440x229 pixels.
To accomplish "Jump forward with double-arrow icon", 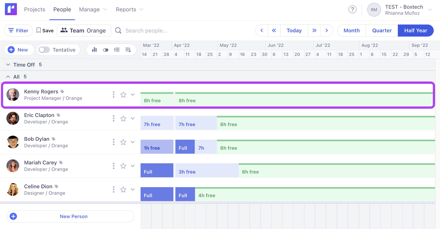I will point(314,30).
